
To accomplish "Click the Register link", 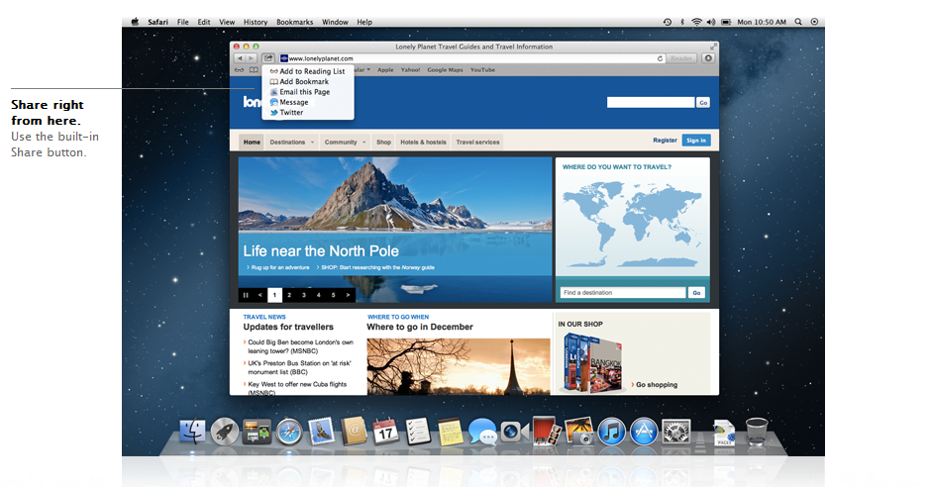I will click(665, 141).
